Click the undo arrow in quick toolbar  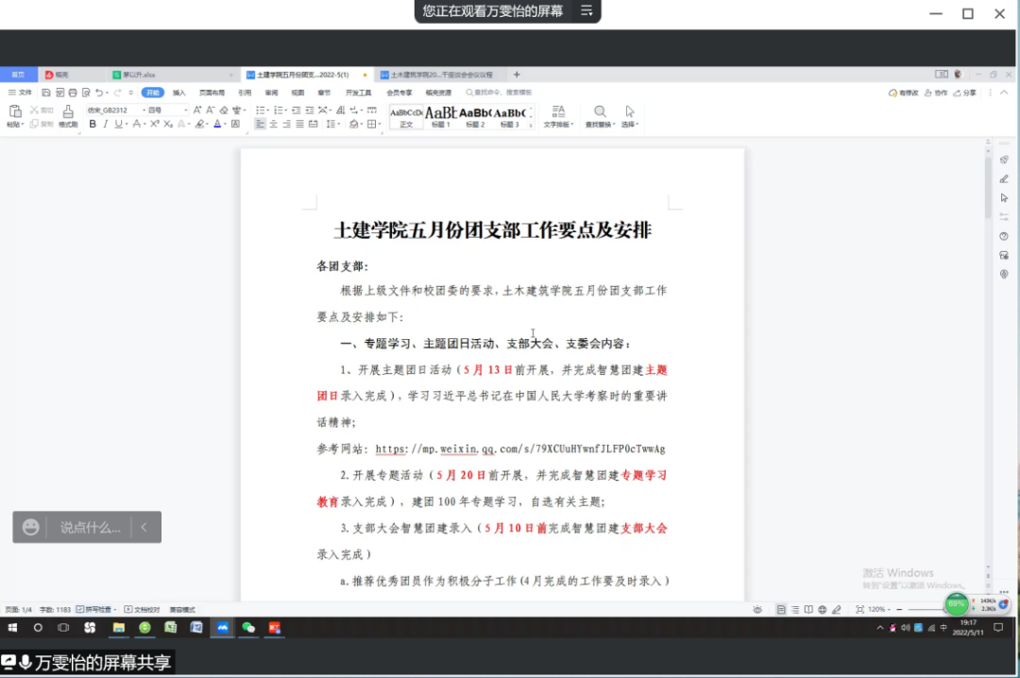[x=99, y=93]
